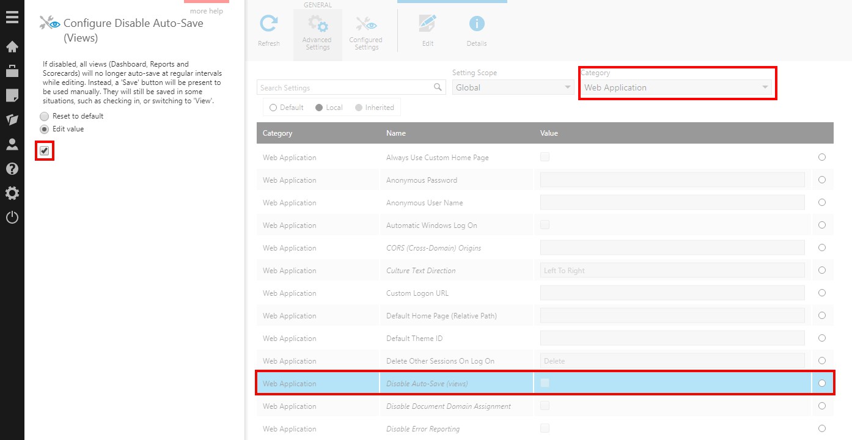Click the Refresh icon in the toolbar
The width and height of the screenshot is (852, 440).
[269, 27]
